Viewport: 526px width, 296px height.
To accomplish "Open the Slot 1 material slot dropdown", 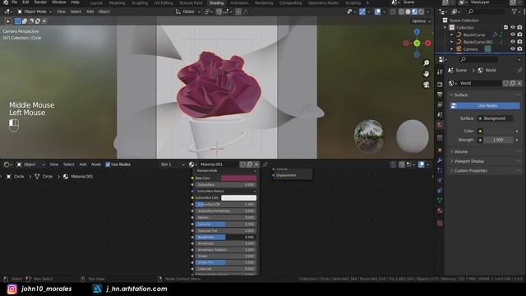I will point(172,164).
